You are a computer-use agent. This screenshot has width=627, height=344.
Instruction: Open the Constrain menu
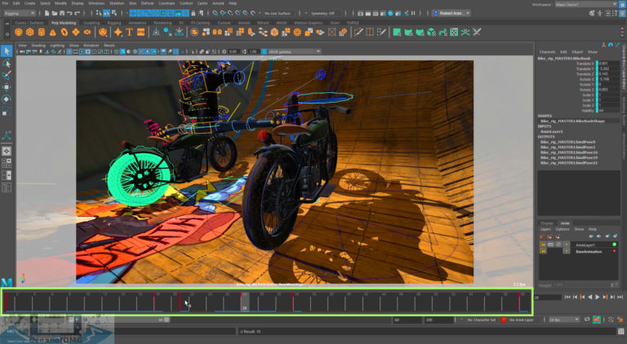tap(167, 3)
